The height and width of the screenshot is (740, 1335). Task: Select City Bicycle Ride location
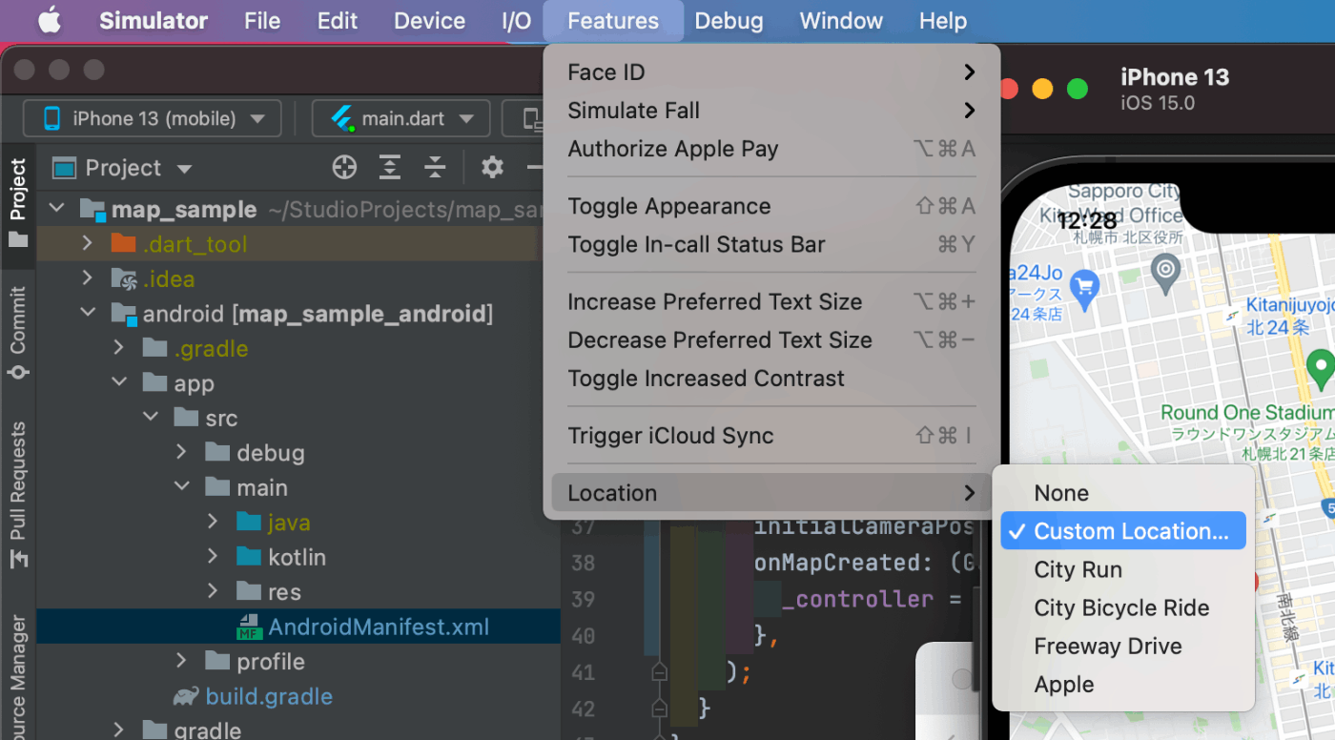[x=1123, y=607]
